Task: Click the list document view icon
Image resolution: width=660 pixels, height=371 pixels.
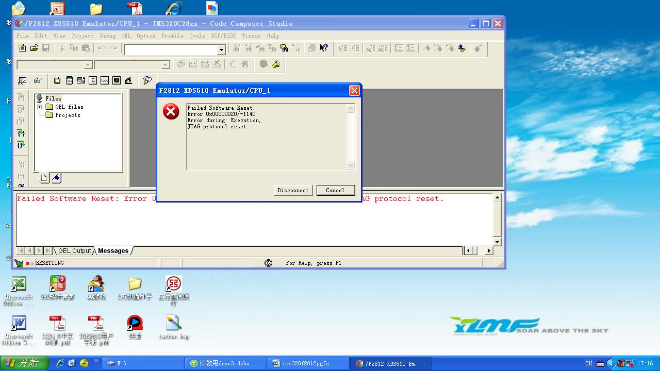Action: click(93, 80)
